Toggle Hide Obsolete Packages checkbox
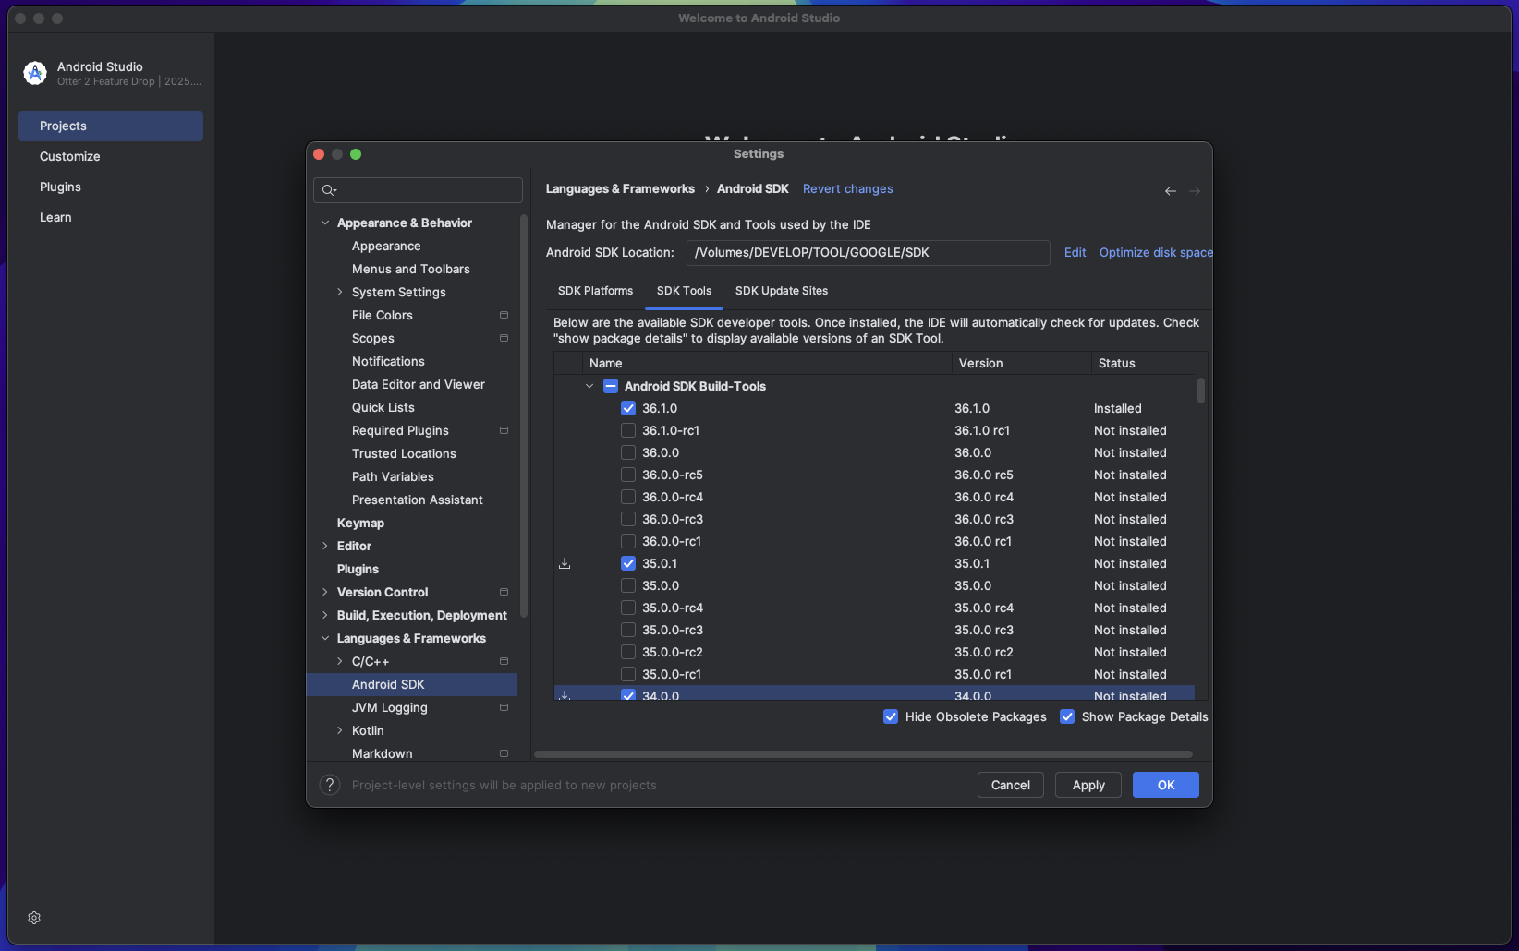The width and height of the screenshot is (1519, 951). (891, 717)
